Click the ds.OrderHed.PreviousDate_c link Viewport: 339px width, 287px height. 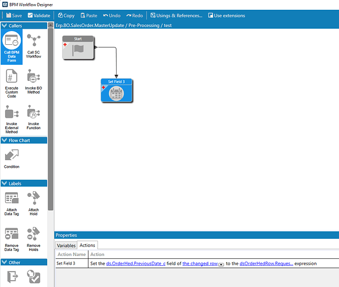136,263
